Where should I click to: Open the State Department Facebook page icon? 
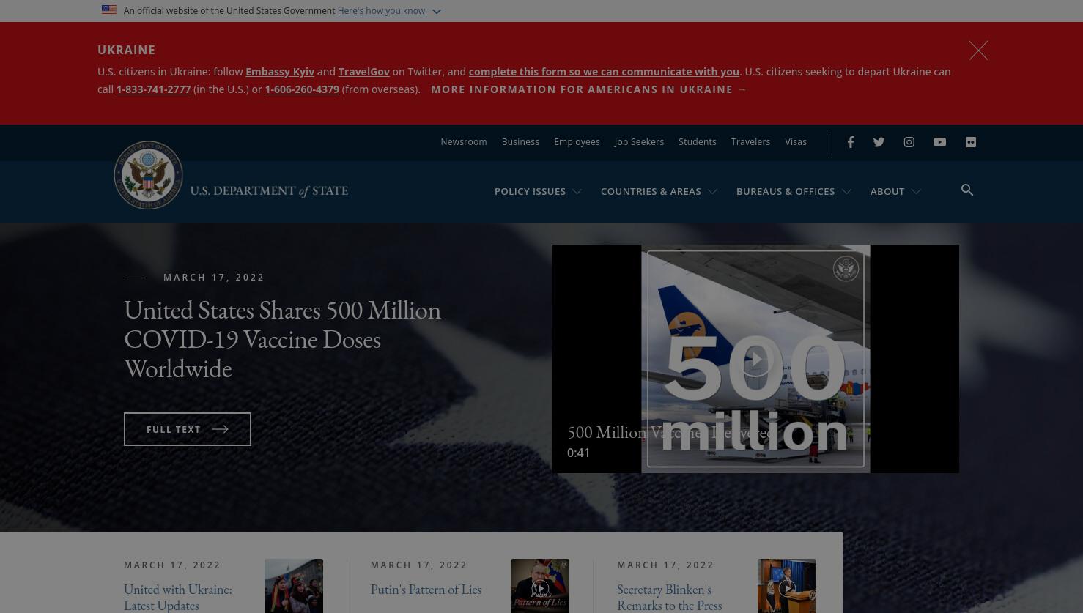tap(851, 142)
